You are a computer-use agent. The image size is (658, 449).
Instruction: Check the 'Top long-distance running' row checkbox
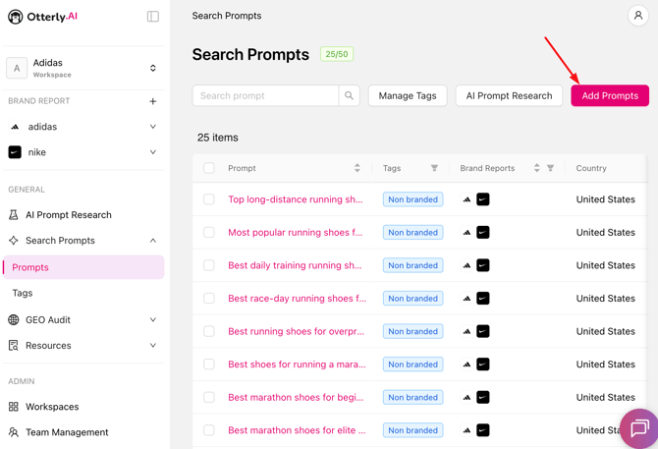(209, 199)
